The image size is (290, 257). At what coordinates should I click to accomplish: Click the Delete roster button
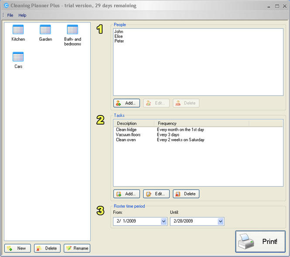tap(47, 248)
